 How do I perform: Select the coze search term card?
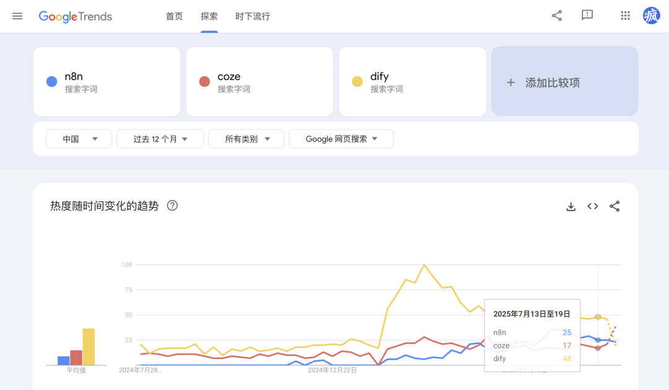click(x=260, y=82)
